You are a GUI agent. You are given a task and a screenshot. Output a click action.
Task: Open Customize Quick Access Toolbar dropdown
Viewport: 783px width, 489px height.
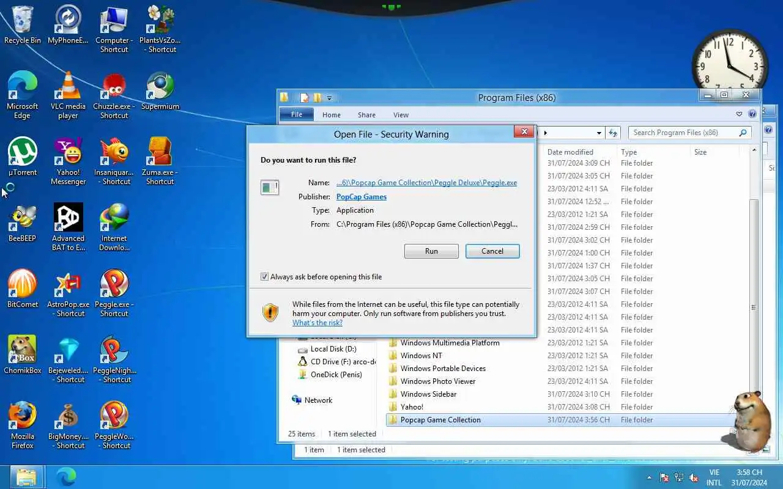point(329,98)
